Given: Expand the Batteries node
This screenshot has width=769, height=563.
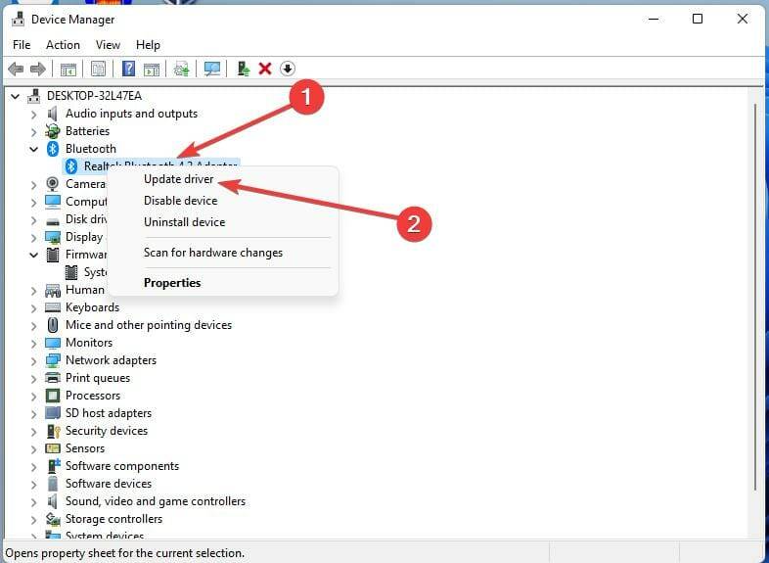Looking at the screenshot, I should 34,131.
